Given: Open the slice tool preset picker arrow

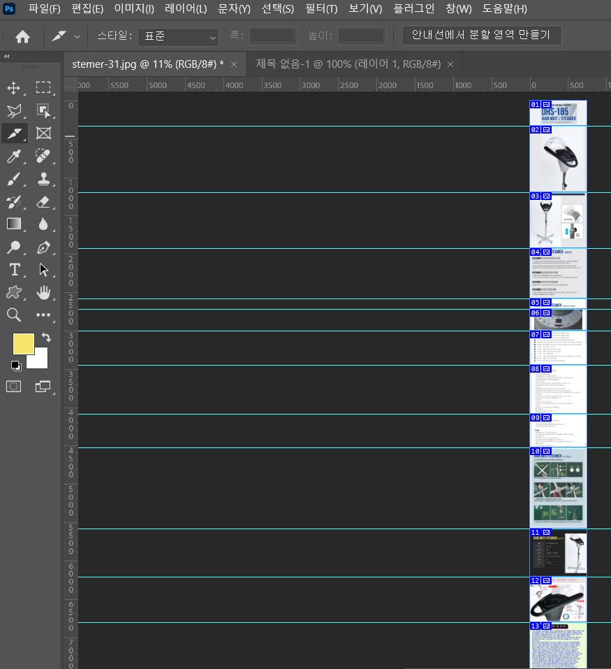Looking at the screenshot, I should [77, 36].
